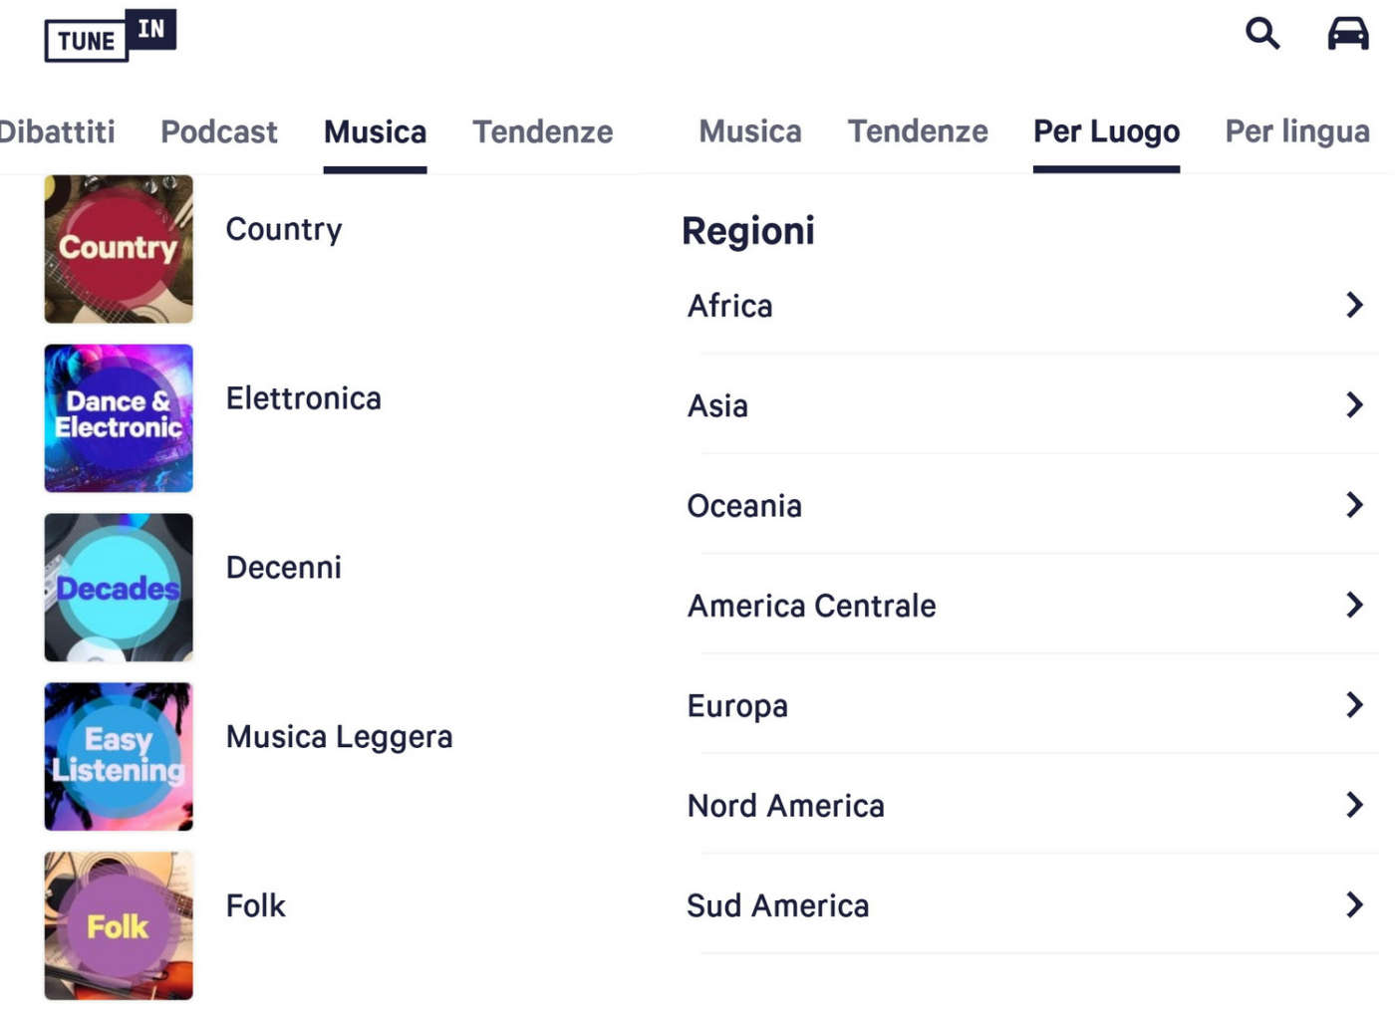
Task: Expand the Europa region chevron
Action: click(1353, 705)
